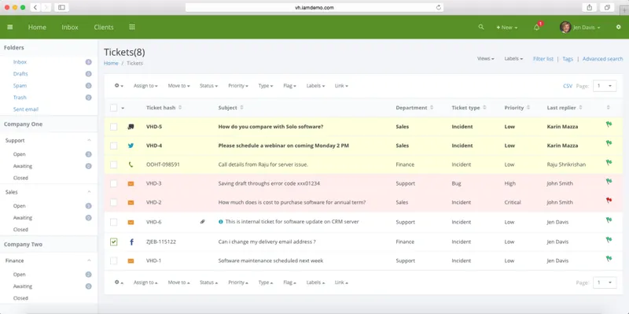The width and height of the screenshot is (629, 314).
Task: Click the settings gear in green header
Action: [x=618, y=27]
